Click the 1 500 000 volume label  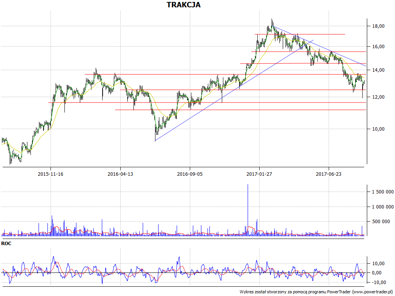coord(383,192)
